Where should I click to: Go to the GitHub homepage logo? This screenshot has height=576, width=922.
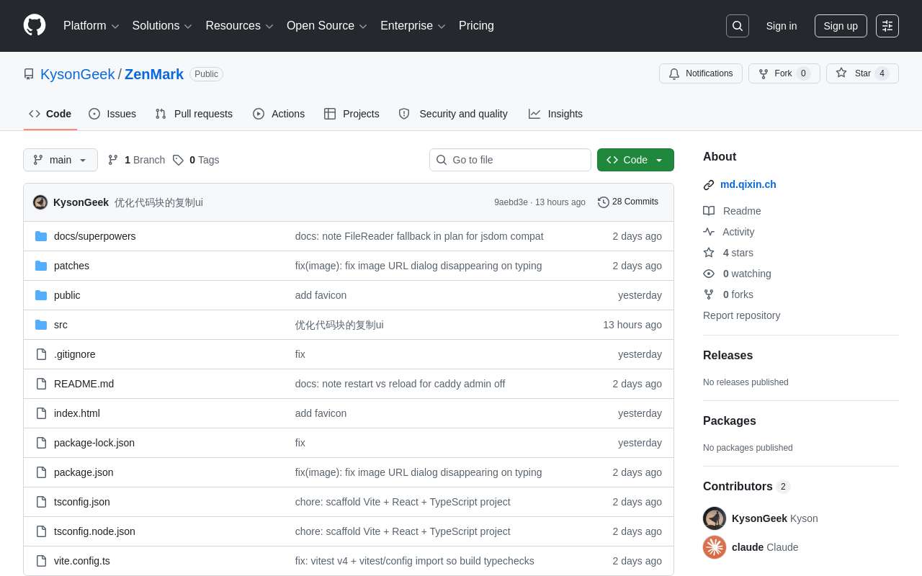click(x=35, y=25)
